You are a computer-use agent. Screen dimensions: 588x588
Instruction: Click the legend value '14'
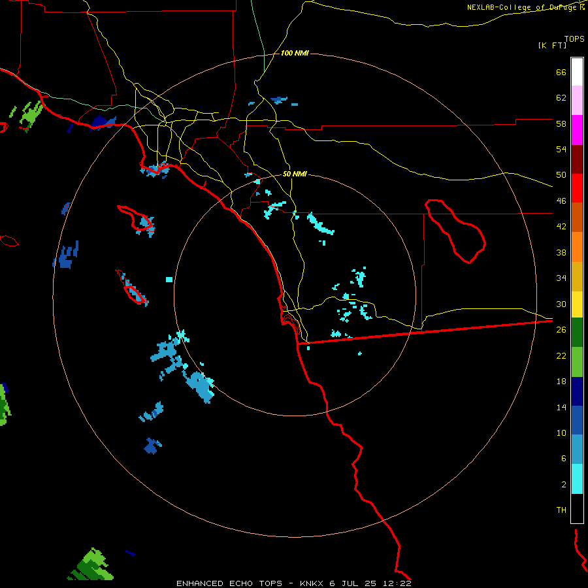click(561, 407)
